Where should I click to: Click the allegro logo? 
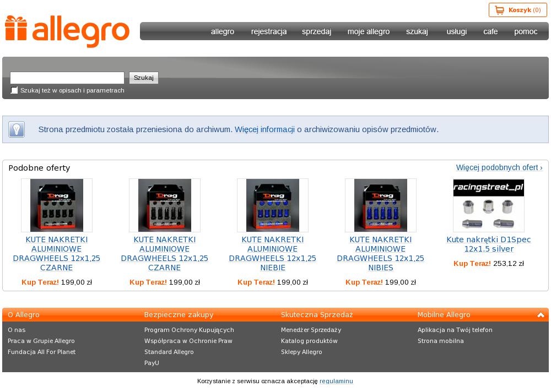point(67,31)
